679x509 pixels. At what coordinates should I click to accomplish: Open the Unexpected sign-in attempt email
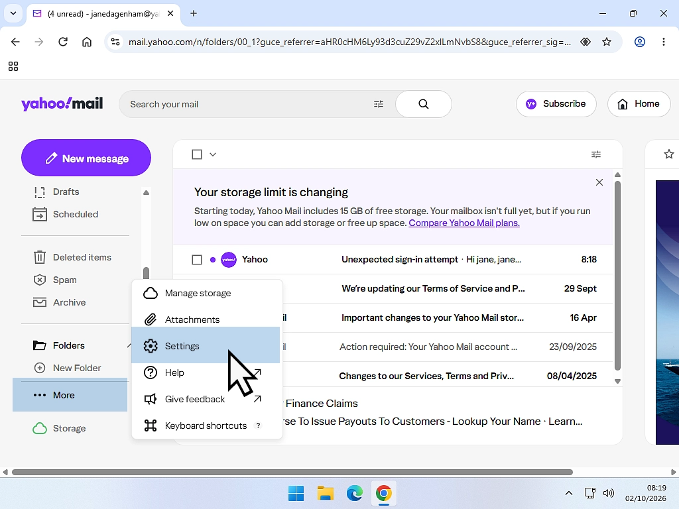(x=393, y=259)
